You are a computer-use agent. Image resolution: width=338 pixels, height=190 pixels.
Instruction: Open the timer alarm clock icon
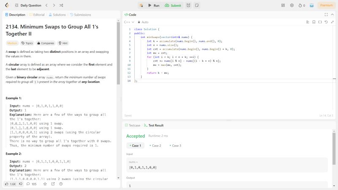click(188, 5)
